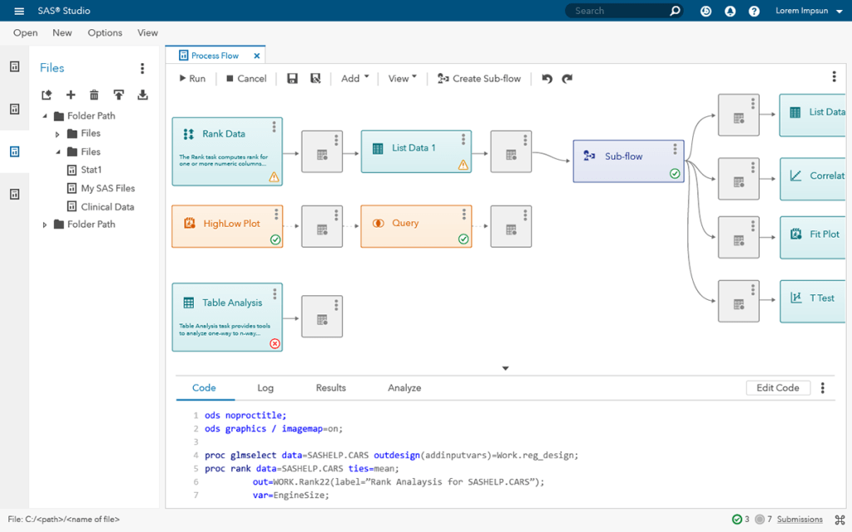The image size is (852, 532).
Task: Open the hamburger menu next to SAS Studio
Action: pos(19,11)
